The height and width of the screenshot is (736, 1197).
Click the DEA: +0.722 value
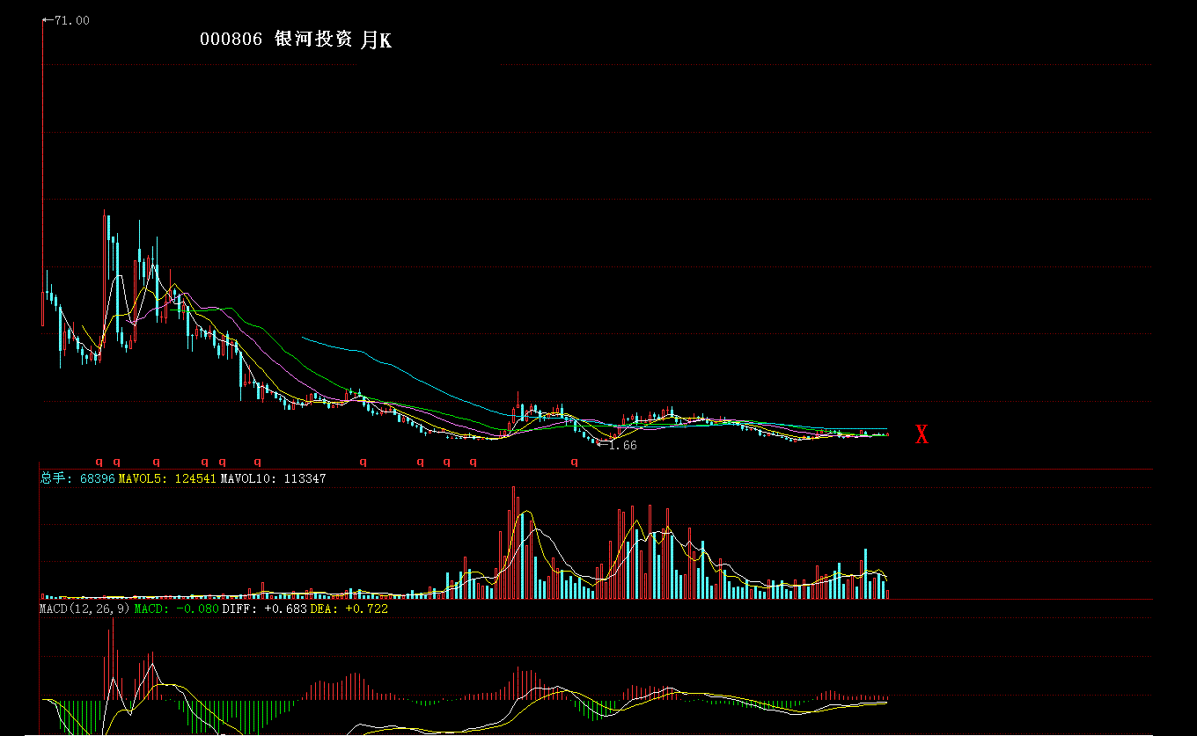coord(349,608)
